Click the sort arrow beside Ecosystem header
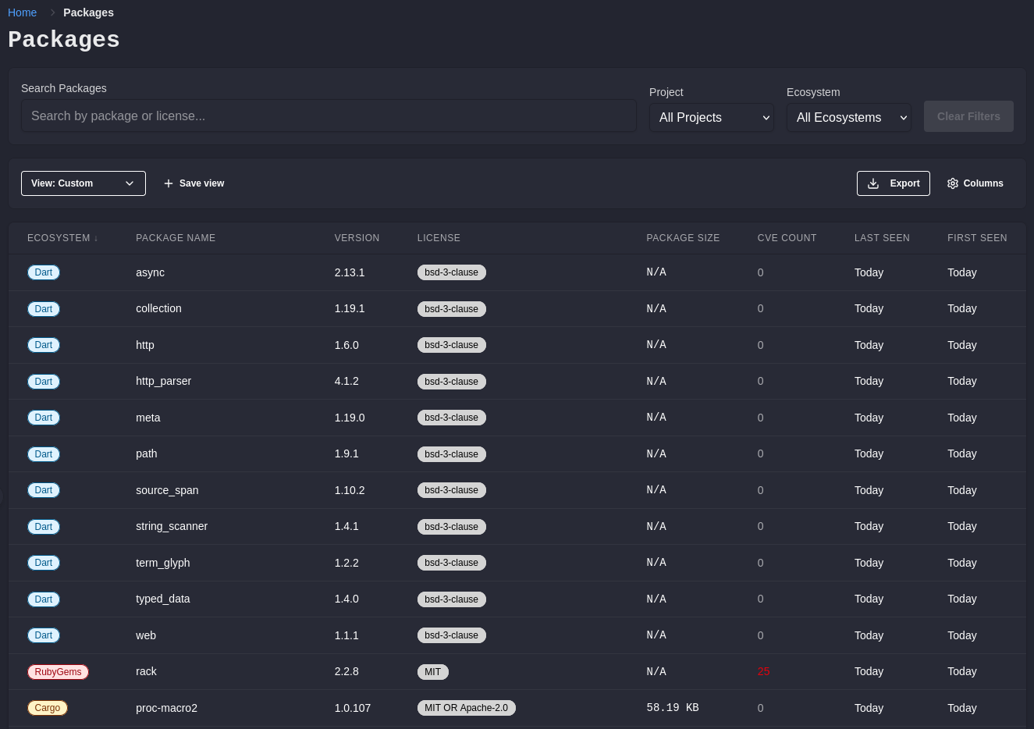The height and width of the screenshot is (729, 1034). pos(96,239)
